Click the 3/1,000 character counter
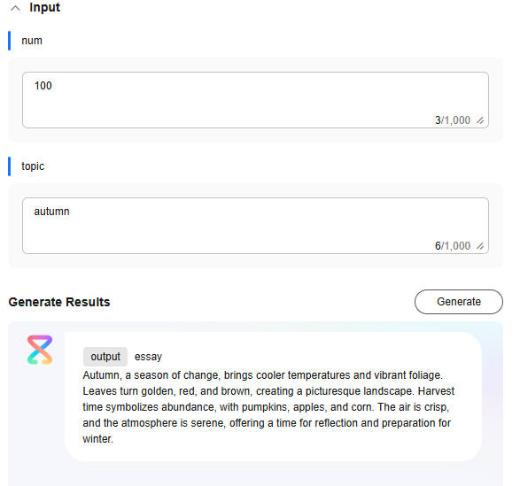The image size is (520, 486). 453,120
